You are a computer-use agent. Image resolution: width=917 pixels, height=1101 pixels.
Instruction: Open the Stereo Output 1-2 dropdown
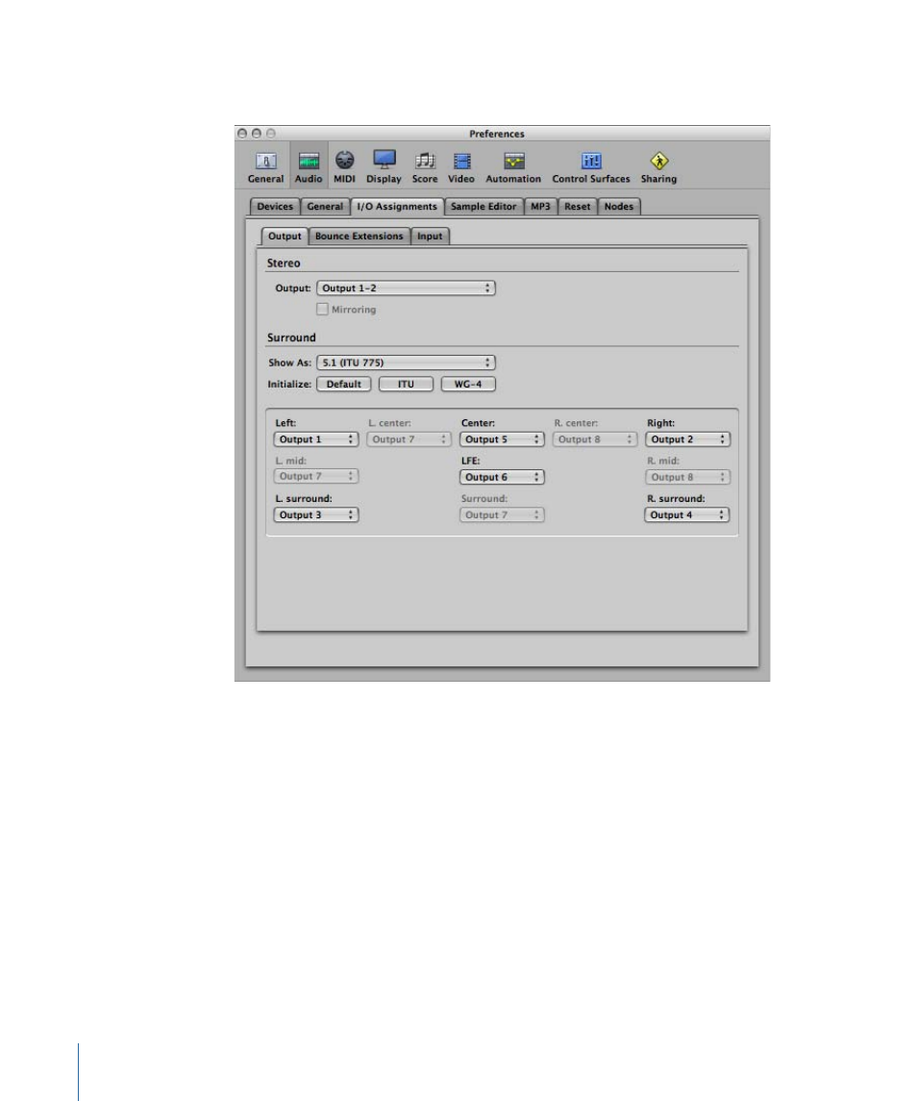(x=406, y=288)
